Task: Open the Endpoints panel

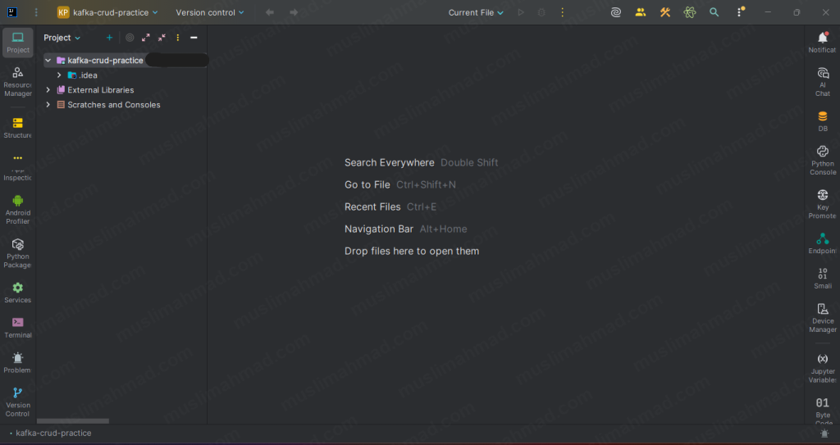Action: point(822,243)
